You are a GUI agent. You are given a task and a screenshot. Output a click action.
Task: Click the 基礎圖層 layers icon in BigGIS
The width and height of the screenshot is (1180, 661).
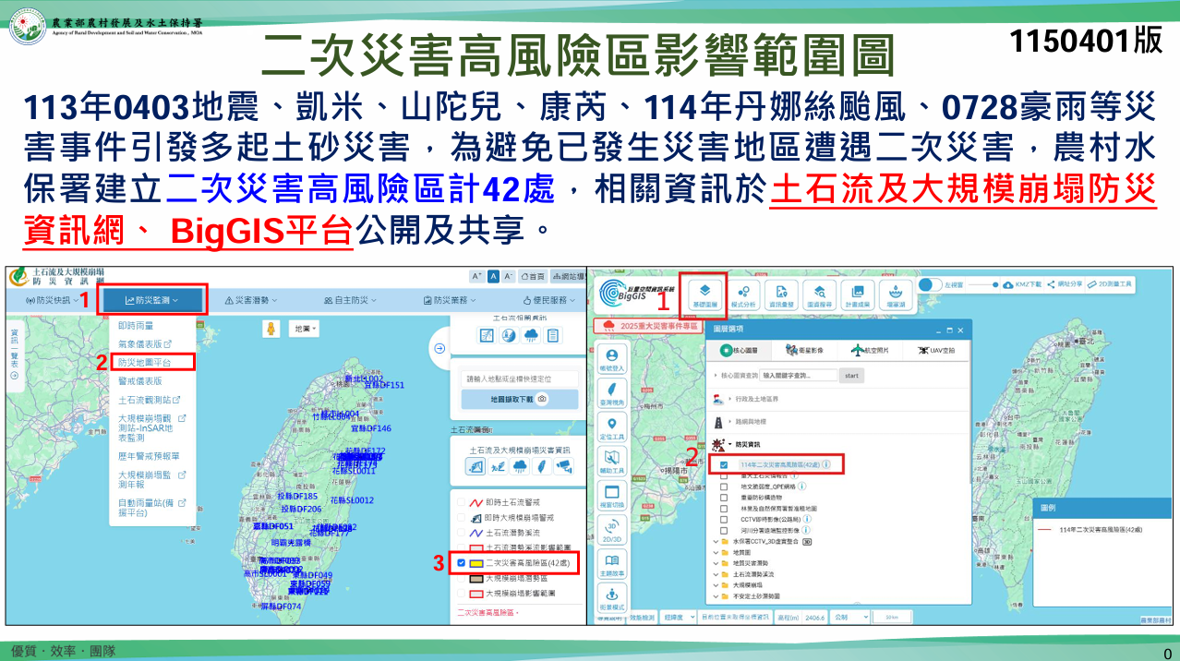click(x=704, y=293)
